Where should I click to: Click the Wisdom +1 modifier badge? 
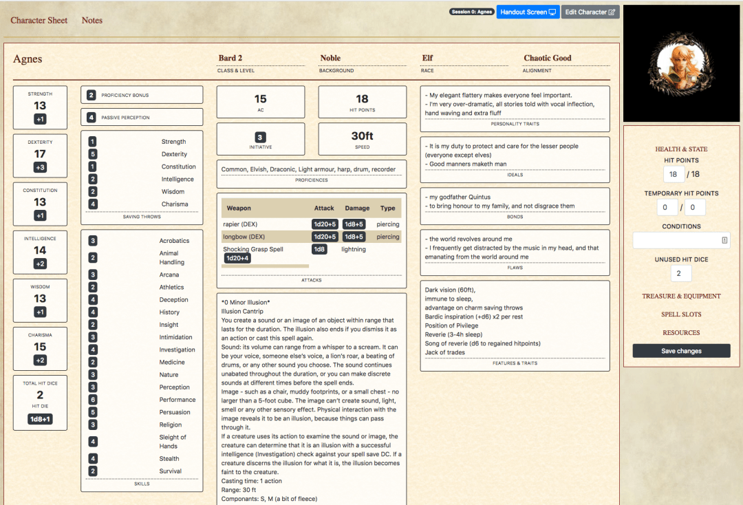40,312
